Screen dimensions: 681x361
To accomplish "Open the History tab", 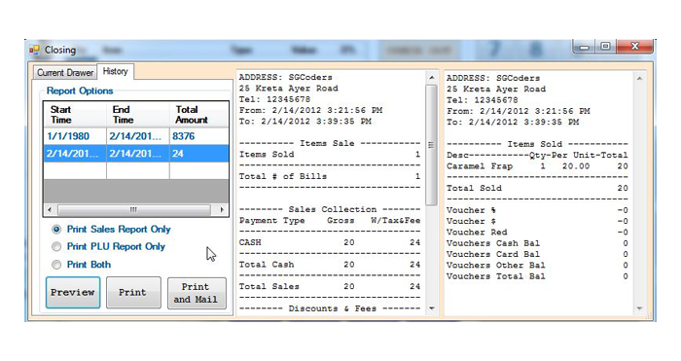I will pyautogui.click(x=115, y=71).
